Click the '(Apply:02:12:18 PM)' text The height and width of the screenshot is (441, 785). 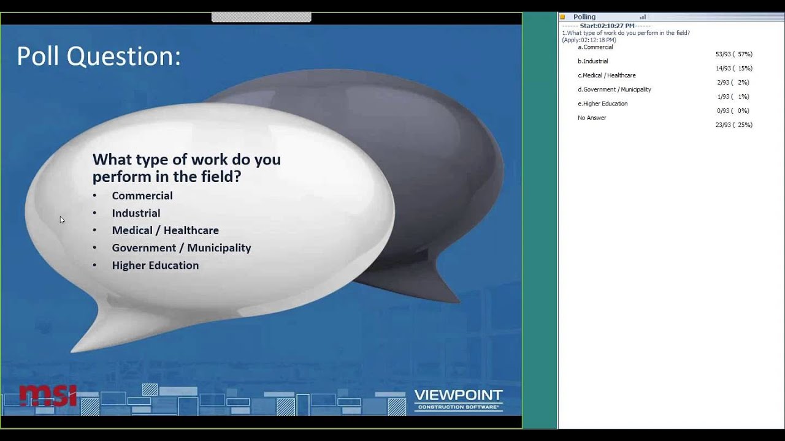(589, 40)
